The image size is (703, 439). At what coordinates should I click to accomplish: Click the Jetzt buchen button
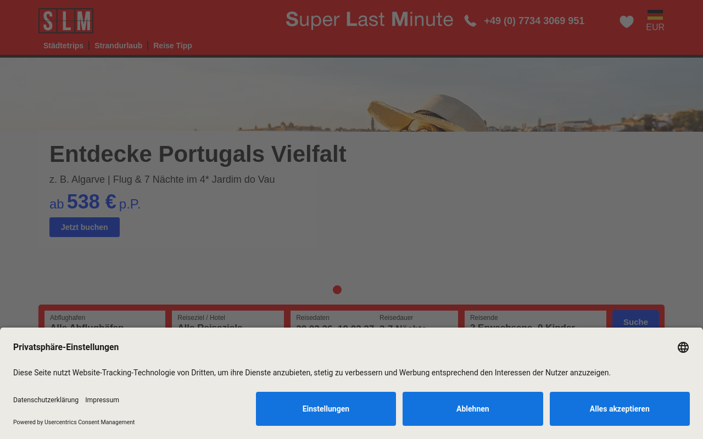coord(85,227)
